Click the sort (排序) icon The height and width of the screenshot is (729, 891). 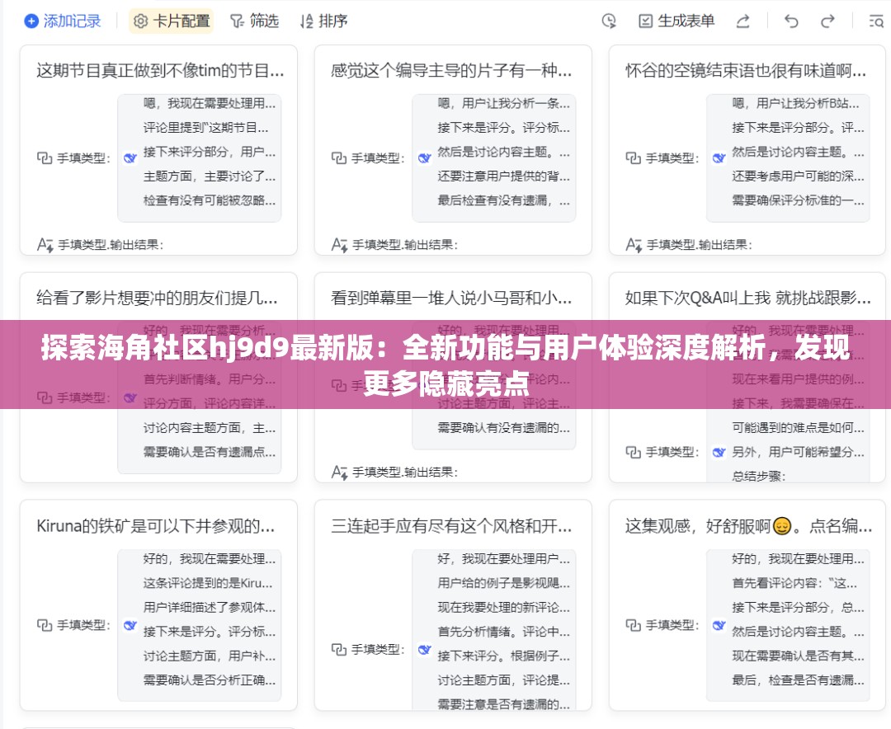(306, 21)
